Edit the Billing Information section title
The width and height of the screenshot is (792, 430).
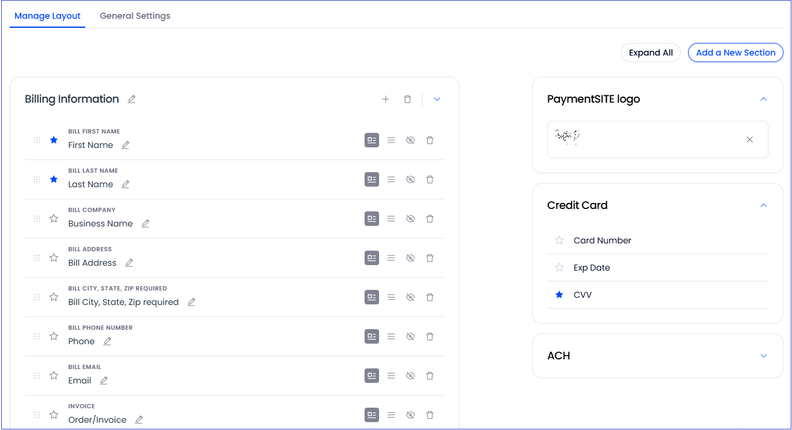[131, 99]
